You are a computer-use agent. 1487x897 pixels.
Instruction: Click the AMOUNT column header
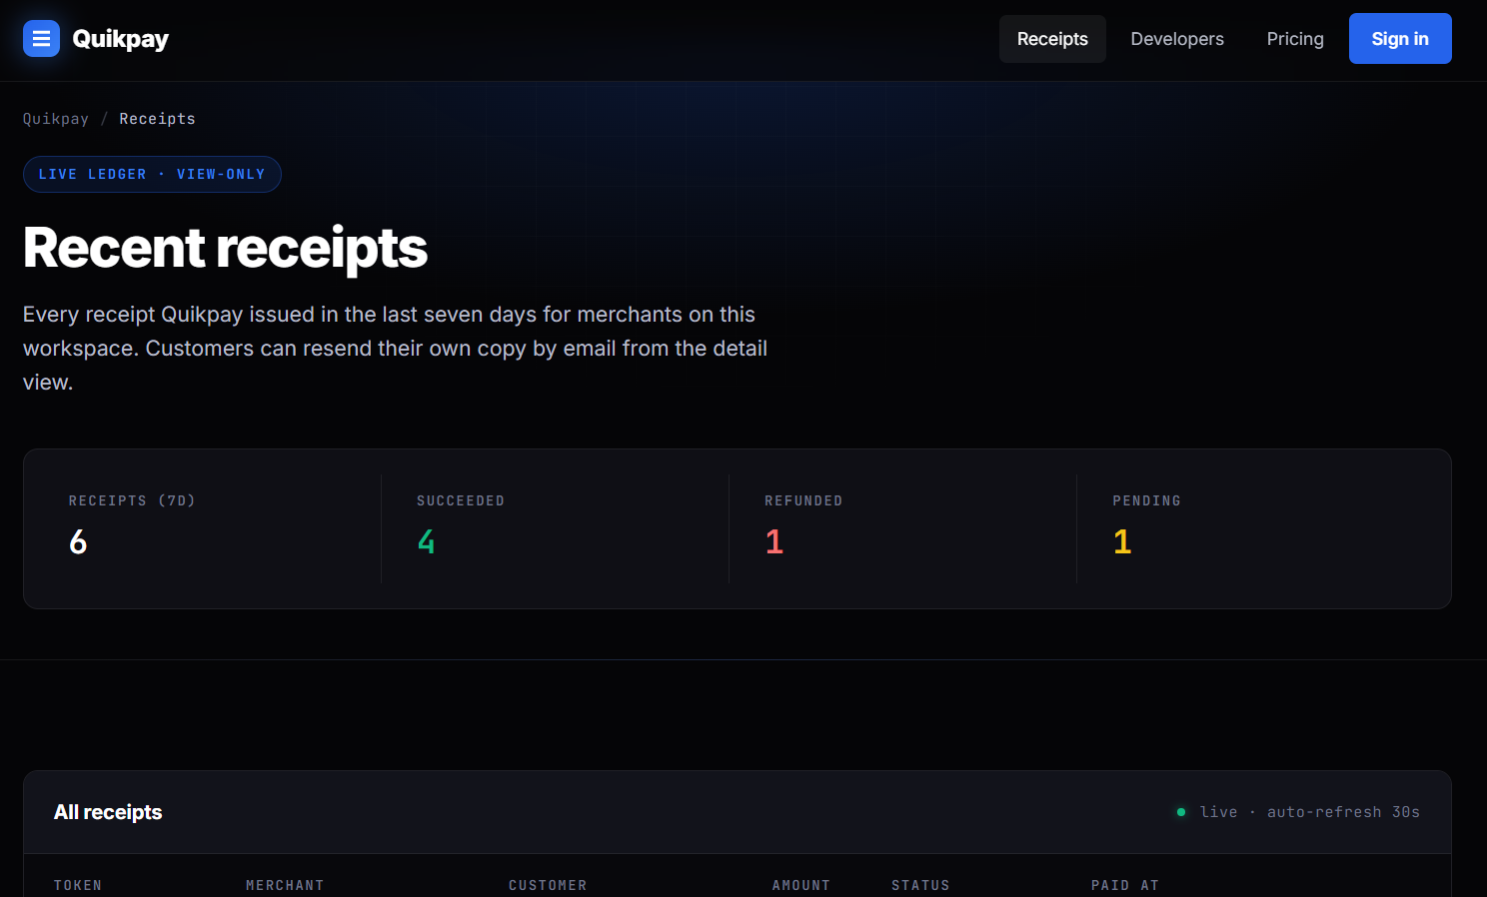click(x=801, y=886)
